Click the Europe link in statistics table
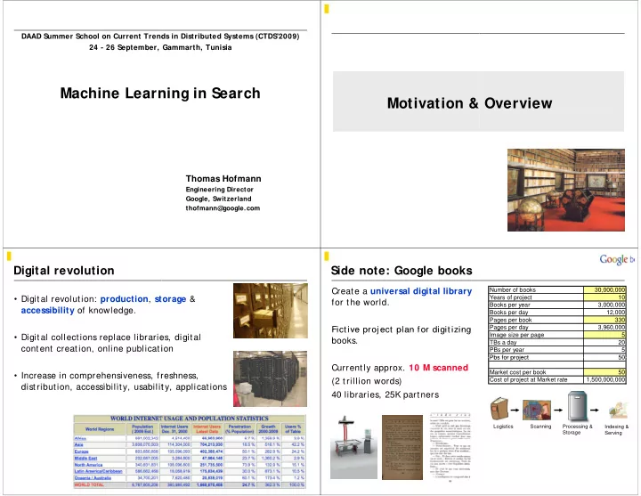Viewport: 641px width, 496px height. (81, 451)
